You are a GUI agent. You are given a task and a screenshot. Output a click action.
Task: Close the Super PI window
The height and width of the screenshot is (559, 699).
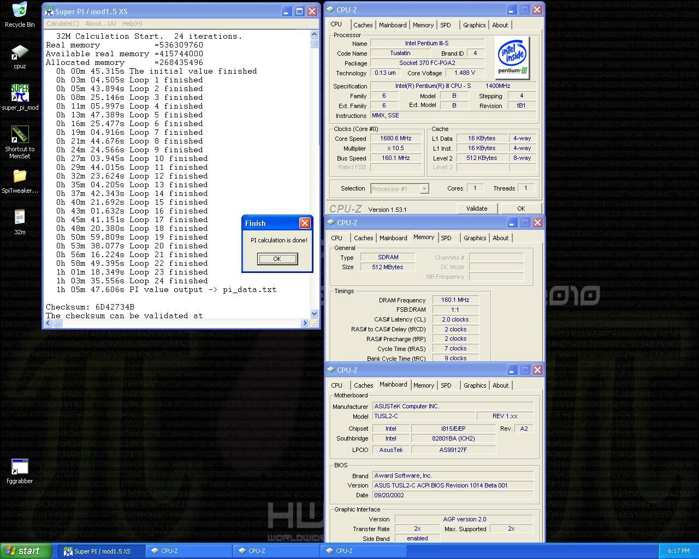pyautogui.click(x=312, y=11)
